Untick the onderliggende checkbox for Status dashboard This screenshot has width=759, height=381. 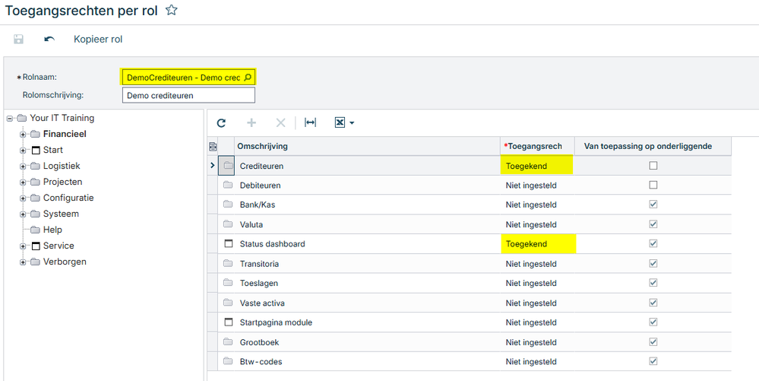653,244
